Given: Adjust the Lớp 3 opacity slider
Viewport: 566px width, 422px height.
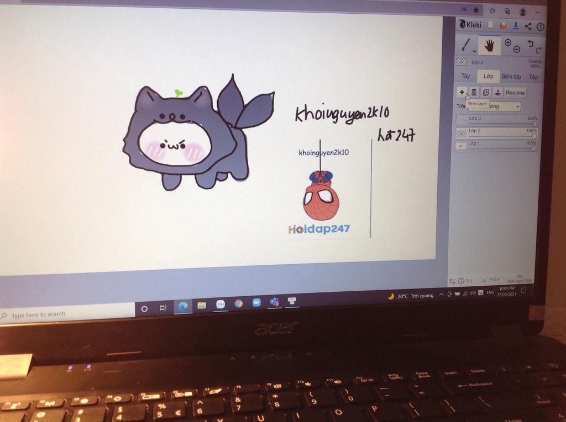Looking at the screenshot, I should [534, 124].
